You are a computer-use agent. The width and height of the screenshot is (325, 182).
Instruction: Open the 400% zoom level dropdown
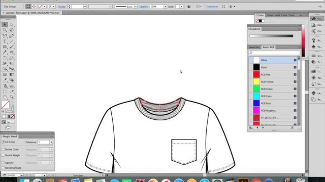[21, 175]
